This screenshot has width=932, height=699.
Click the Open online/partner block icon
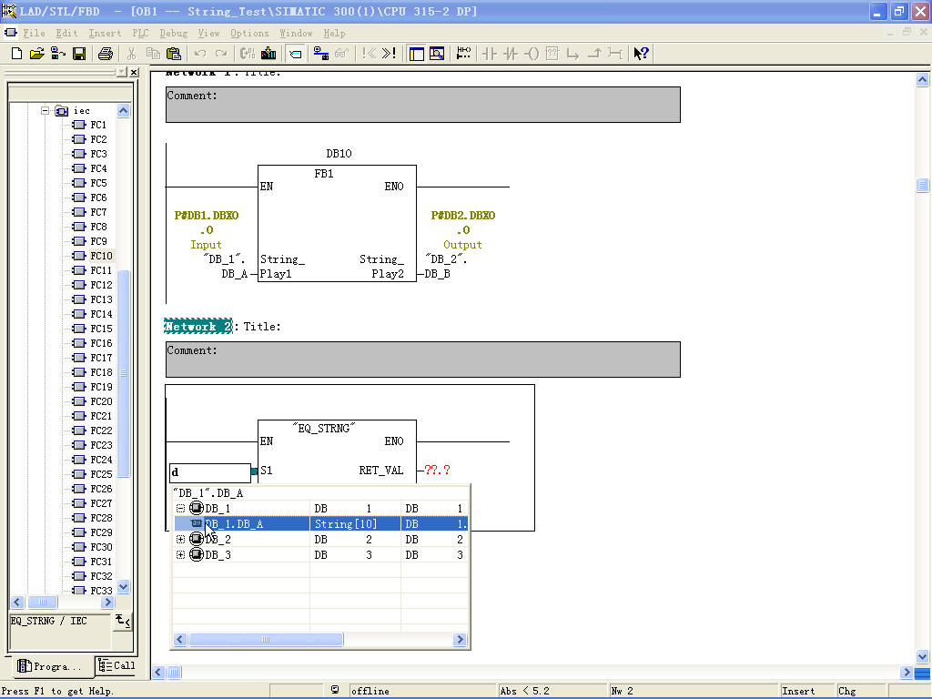pyautogui.click(x=57, y=54)
